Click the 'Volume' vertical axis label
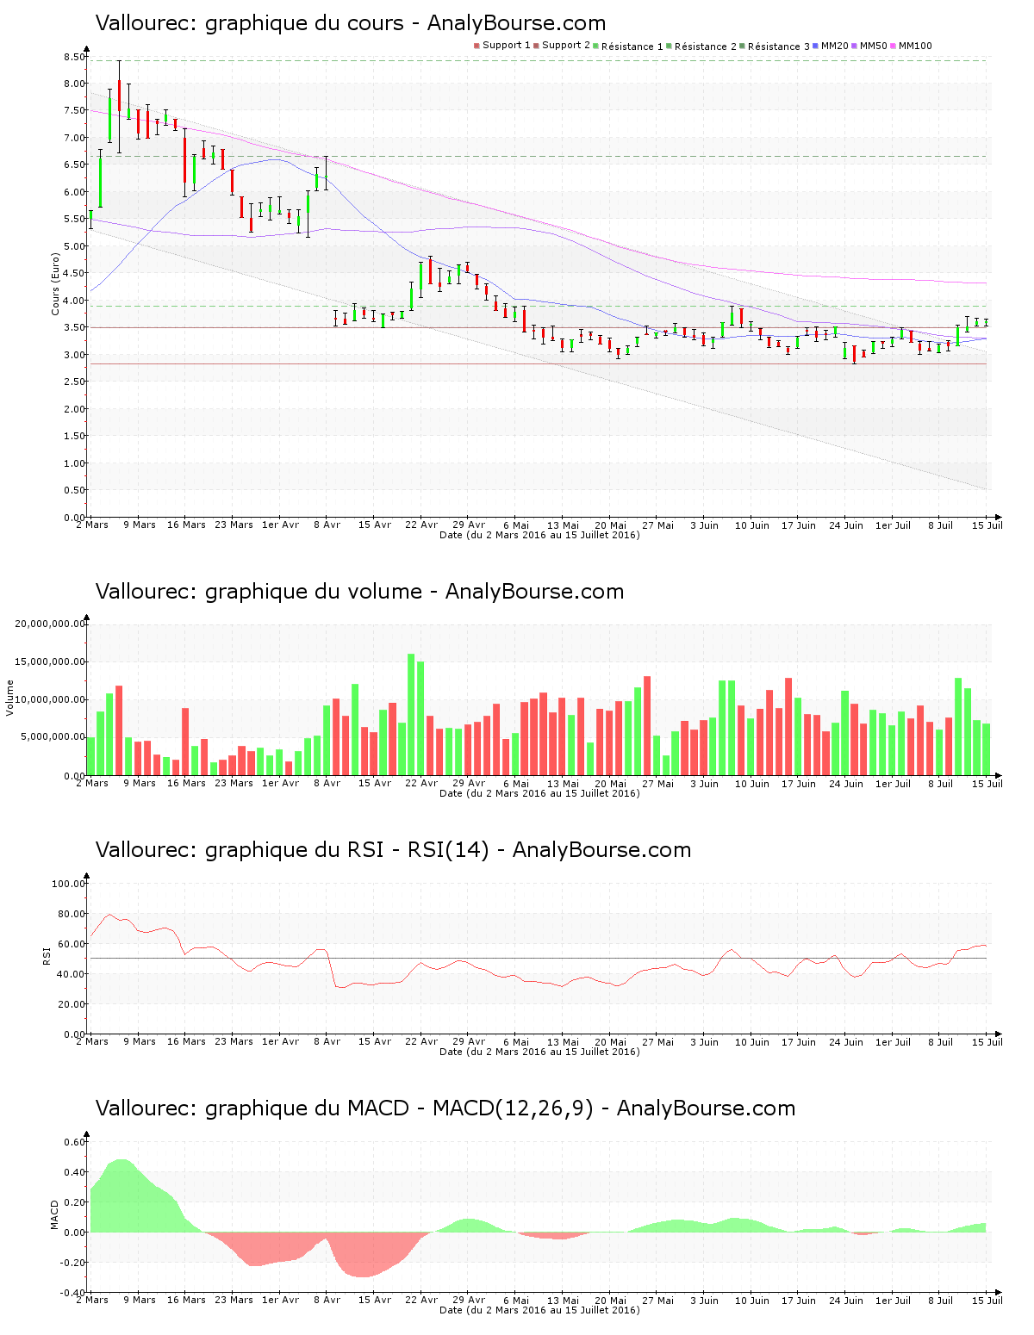Viewport: 1034px width, 1335px height. coord(10,698)
